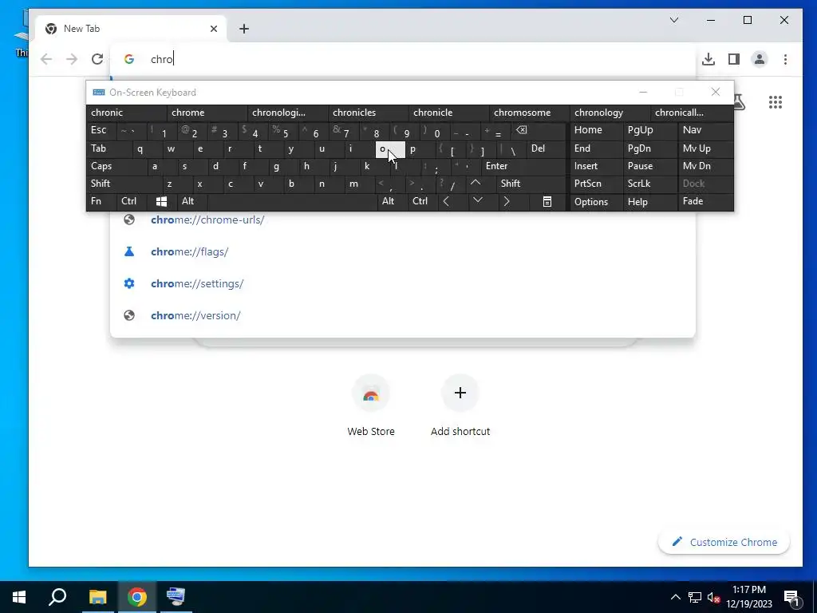Select chrome://flags/ suggestion
Screen dimensions: 817x613
[x=402, y=251]
